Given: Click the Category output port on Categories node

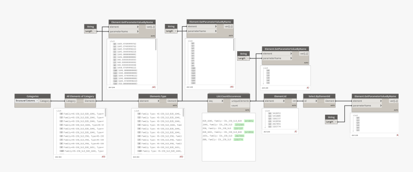Looking at the screenshot, I should [x=45, y=101].
